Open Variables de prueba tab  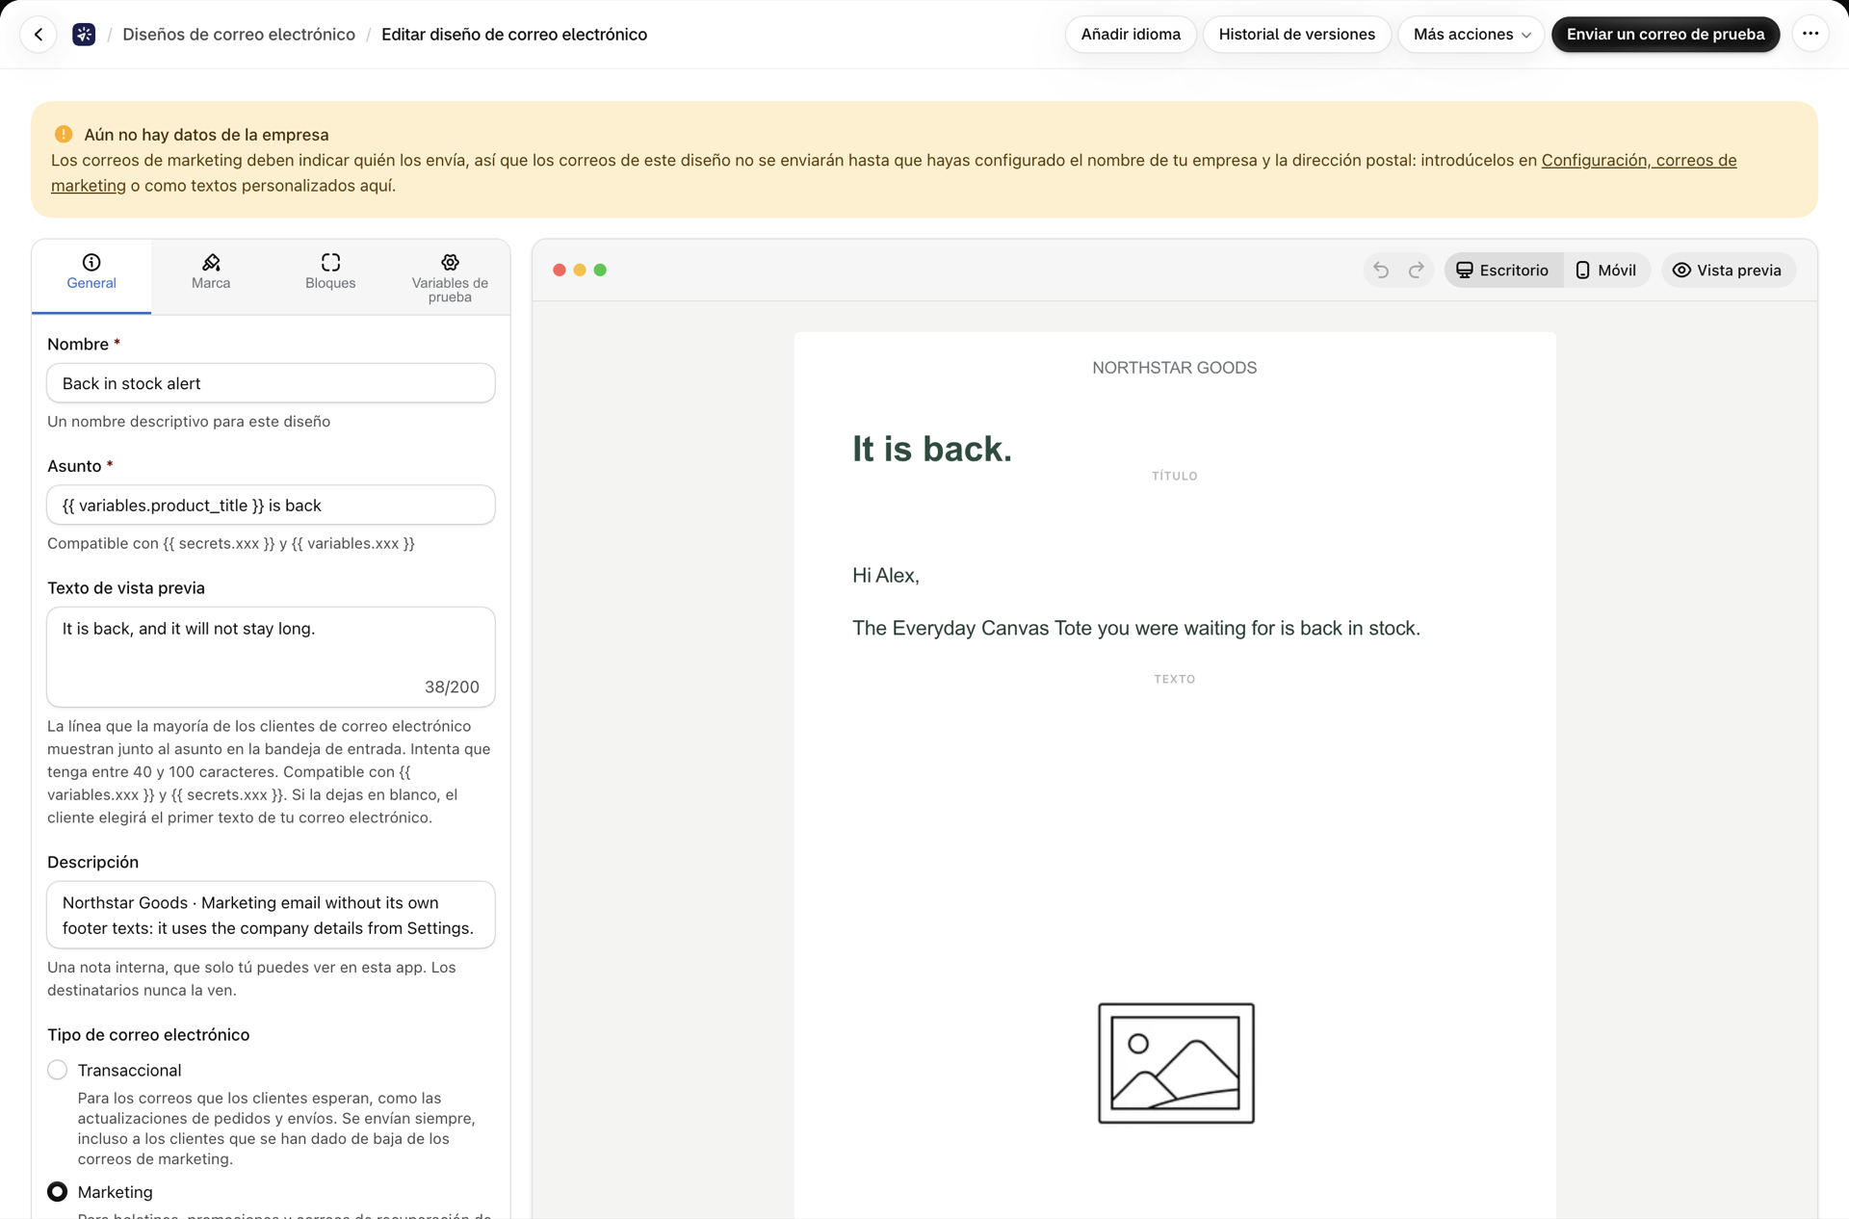click(450, 277)
